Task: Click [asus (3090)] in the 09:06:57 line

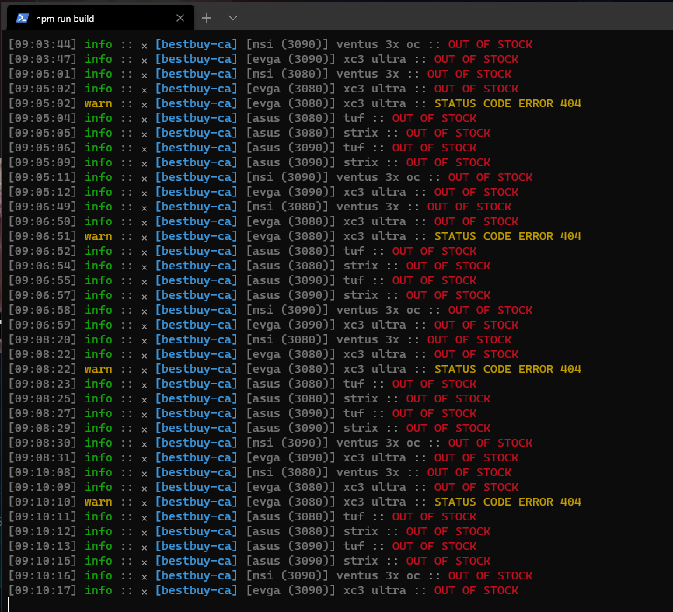Action: (291, 295)
